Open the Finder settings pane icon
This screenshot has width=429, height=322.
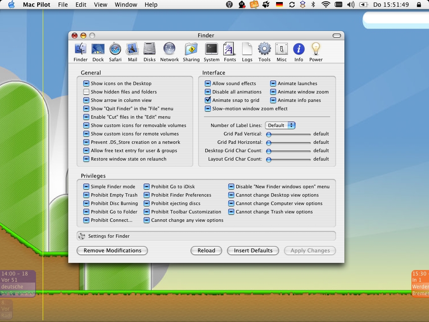click(x=80, y=52)
